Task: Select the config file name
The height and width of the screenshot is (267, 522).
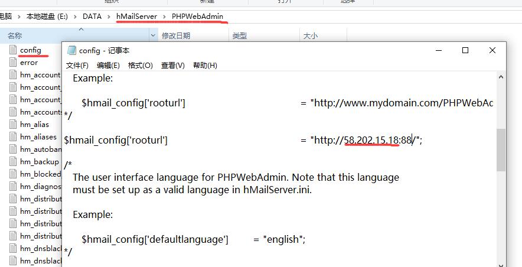Action: pyautogui.click(x=31, y=50)
